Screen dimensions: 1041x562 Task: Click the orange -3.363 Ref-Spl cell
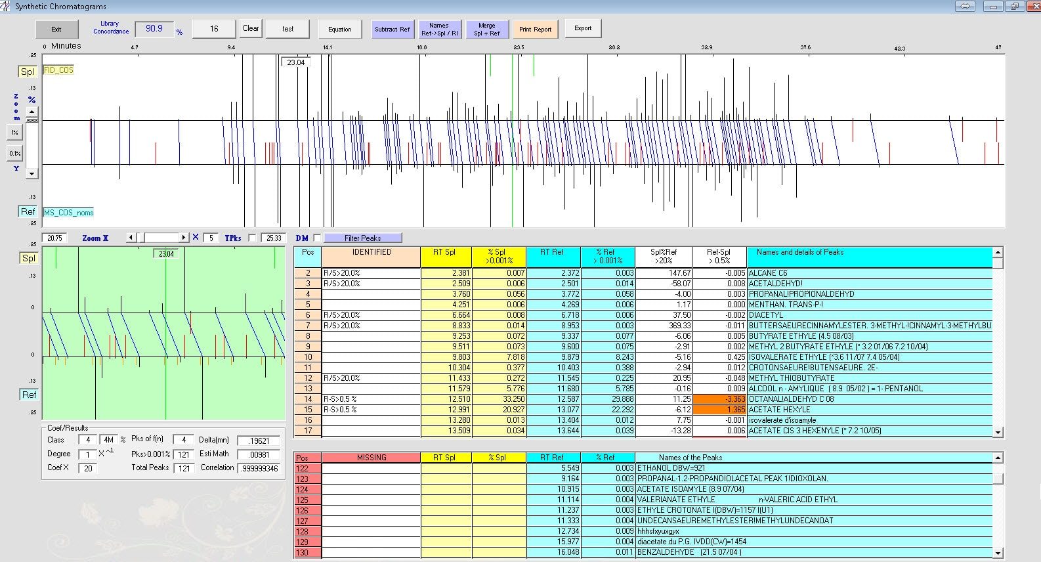(x=719, y=399)
